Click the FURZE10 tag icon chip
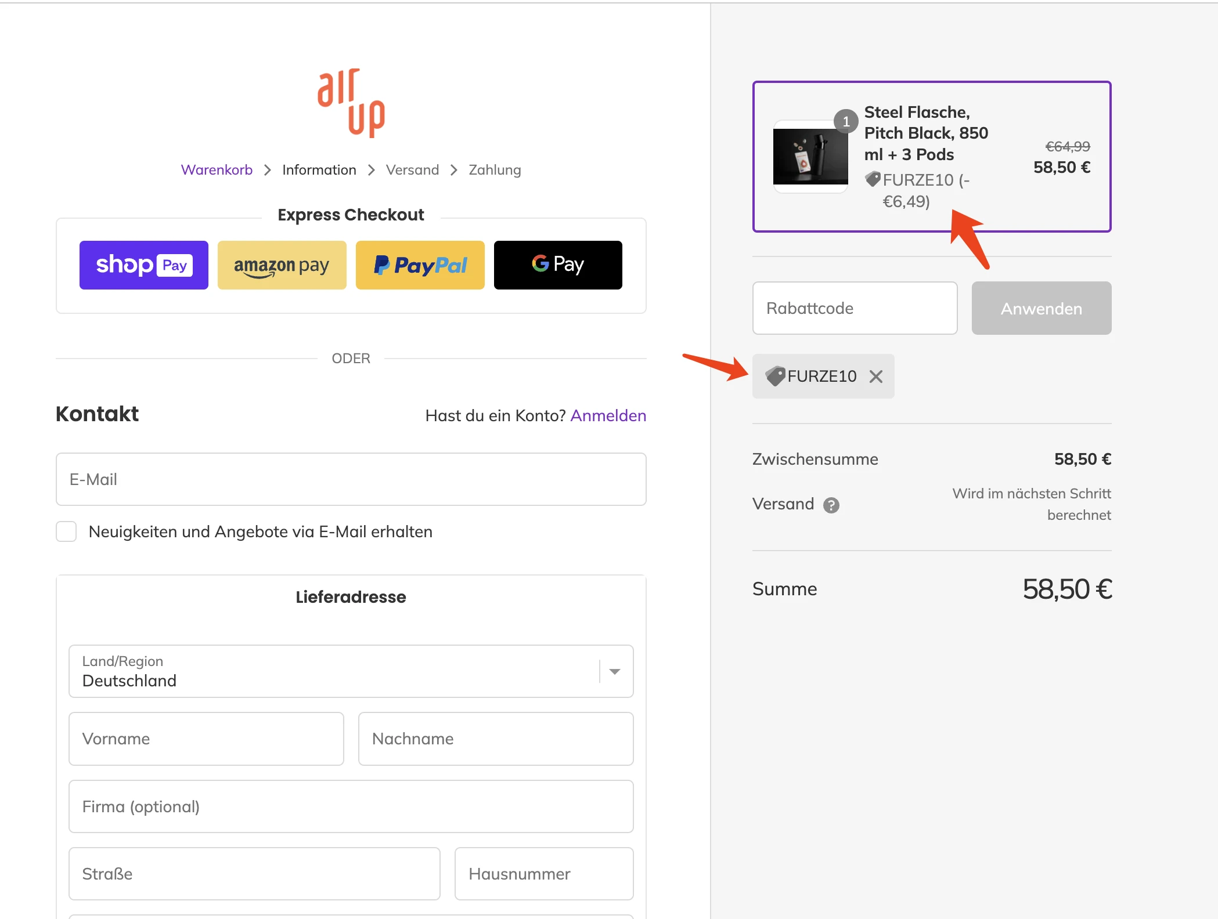Screen dimensions: 1218x919 click(776, 376)
